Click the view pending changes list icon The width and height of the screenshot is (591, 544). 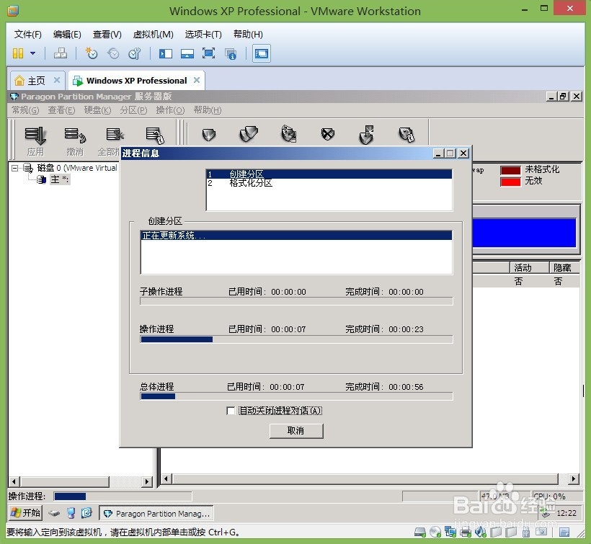[x=155, y=135]
